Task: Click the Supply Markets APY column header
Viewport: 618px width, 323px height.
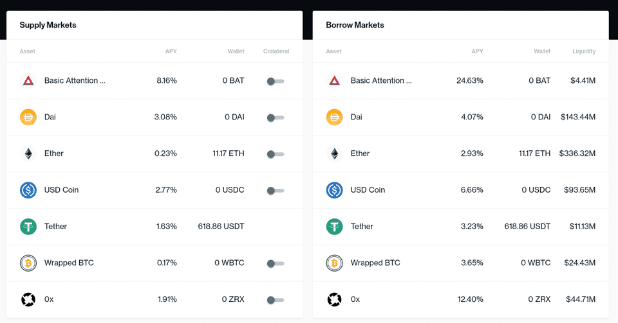Action: coord(171,51)
